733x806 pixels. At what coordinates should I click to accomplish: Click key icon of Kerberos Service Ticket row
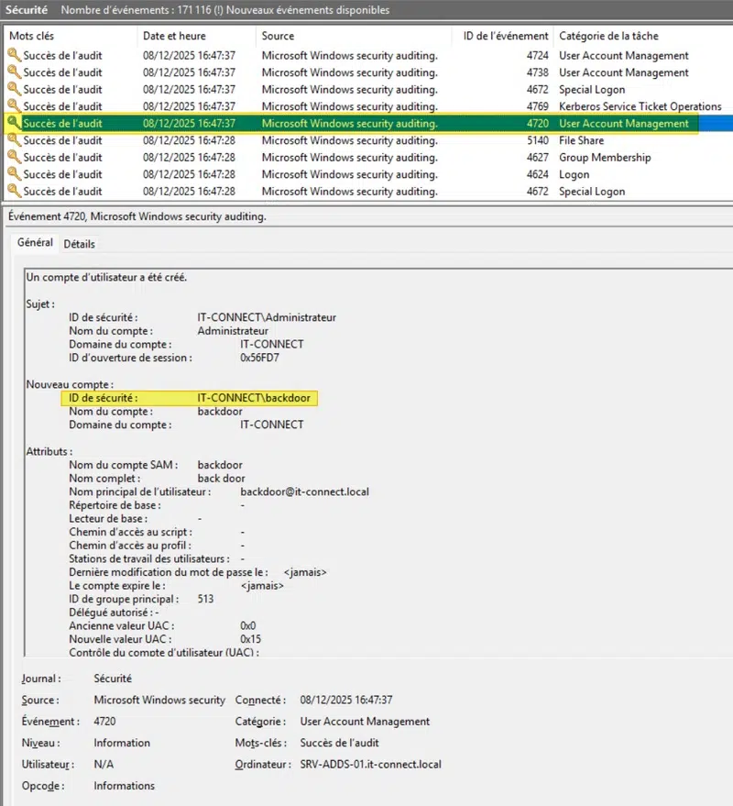[14, 106]
